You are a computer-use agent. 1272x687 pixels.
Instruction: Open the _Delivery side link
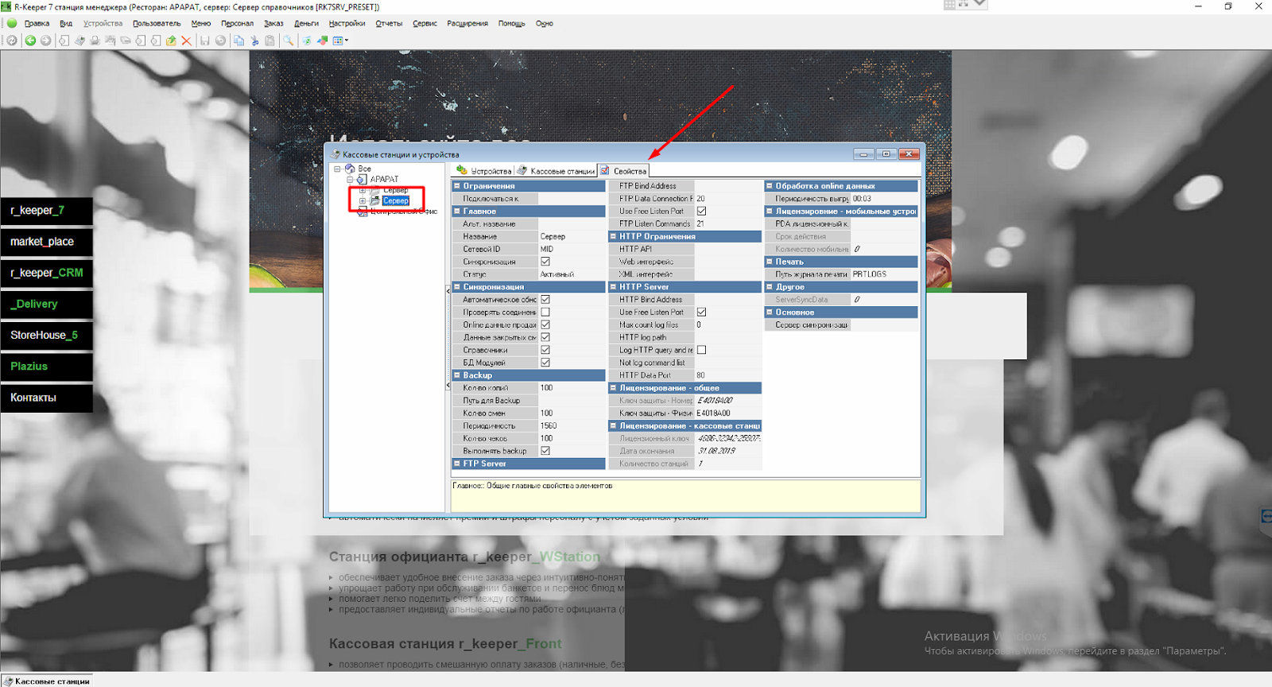tap(47, 304)
